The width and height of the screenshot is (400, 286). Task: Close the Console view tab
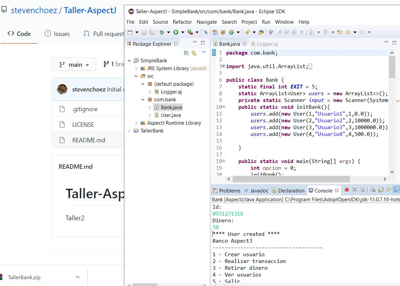tap(337, 190)
